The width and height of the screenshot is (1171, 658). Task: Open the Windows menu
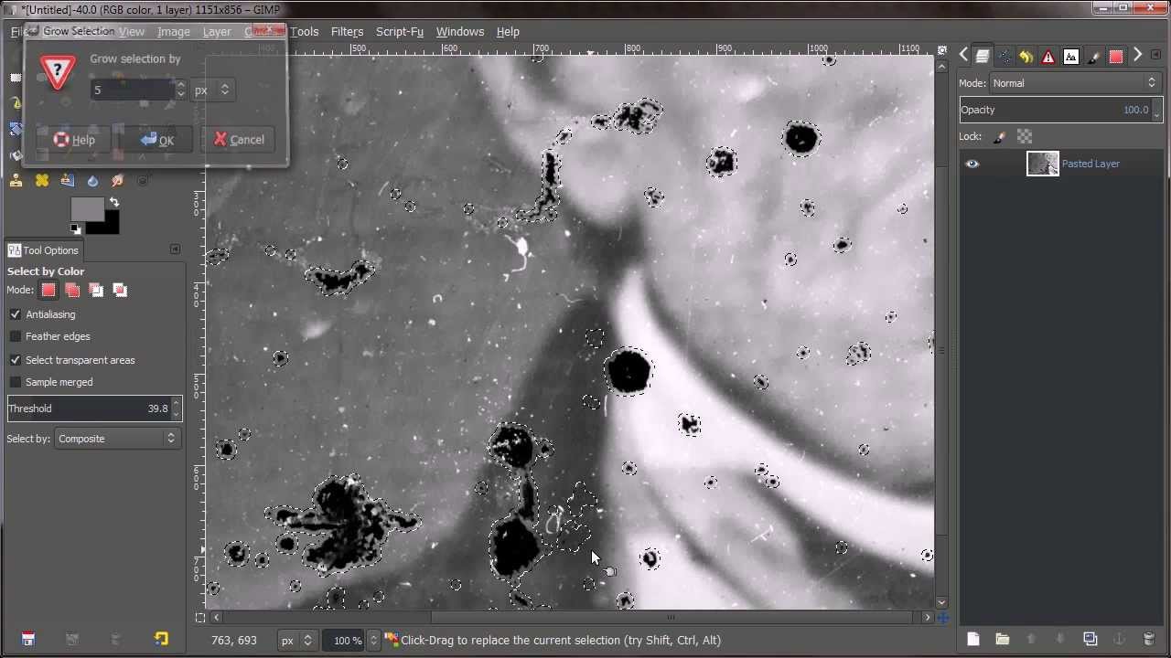459,31
